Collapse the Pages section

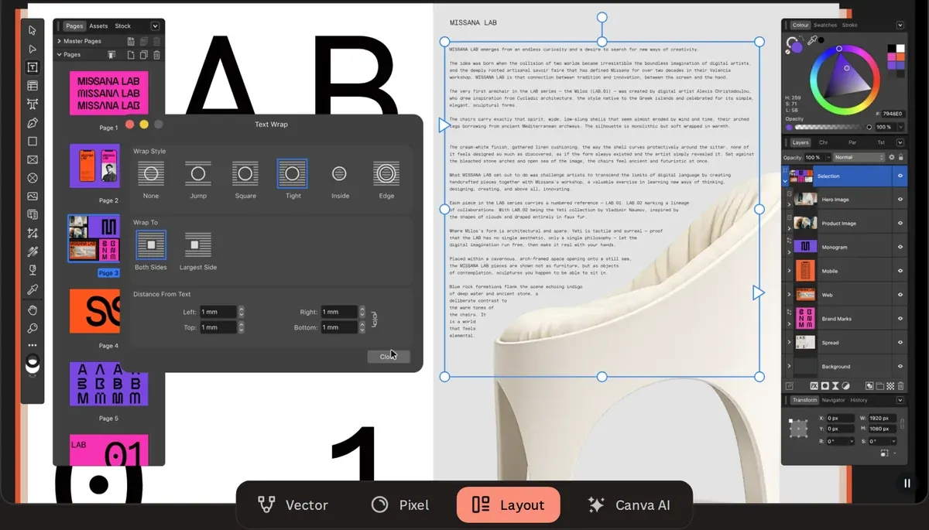point(60,55)
